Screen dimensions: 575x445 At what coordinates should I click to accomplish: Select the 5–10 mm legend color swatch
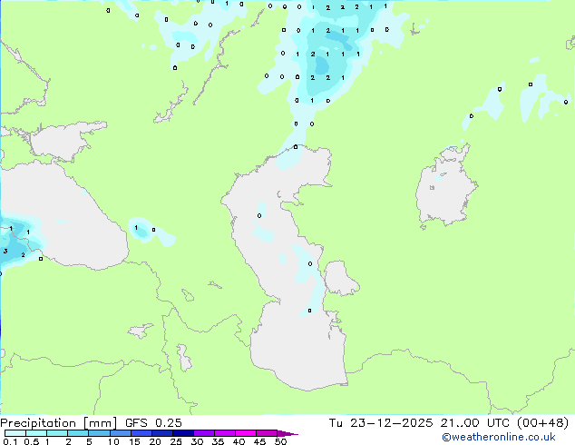point(99,433)
